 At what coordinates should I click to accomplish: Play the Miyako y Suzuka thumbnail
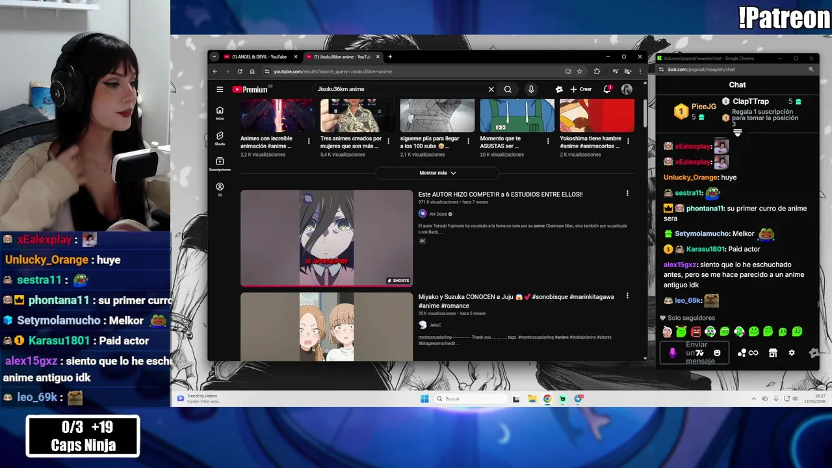tap(326, 326)
